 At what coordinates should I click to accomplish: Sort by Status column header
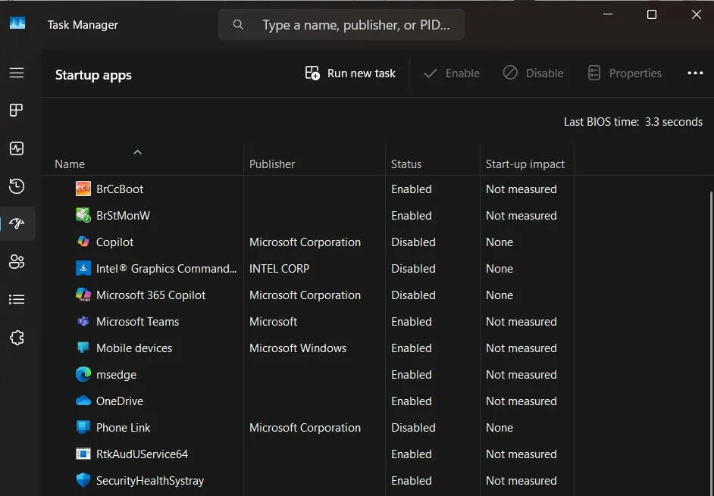click(406, 164)
